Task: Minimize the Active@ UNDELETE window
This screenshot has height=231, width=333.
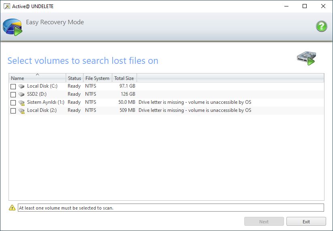Action: 286,6
